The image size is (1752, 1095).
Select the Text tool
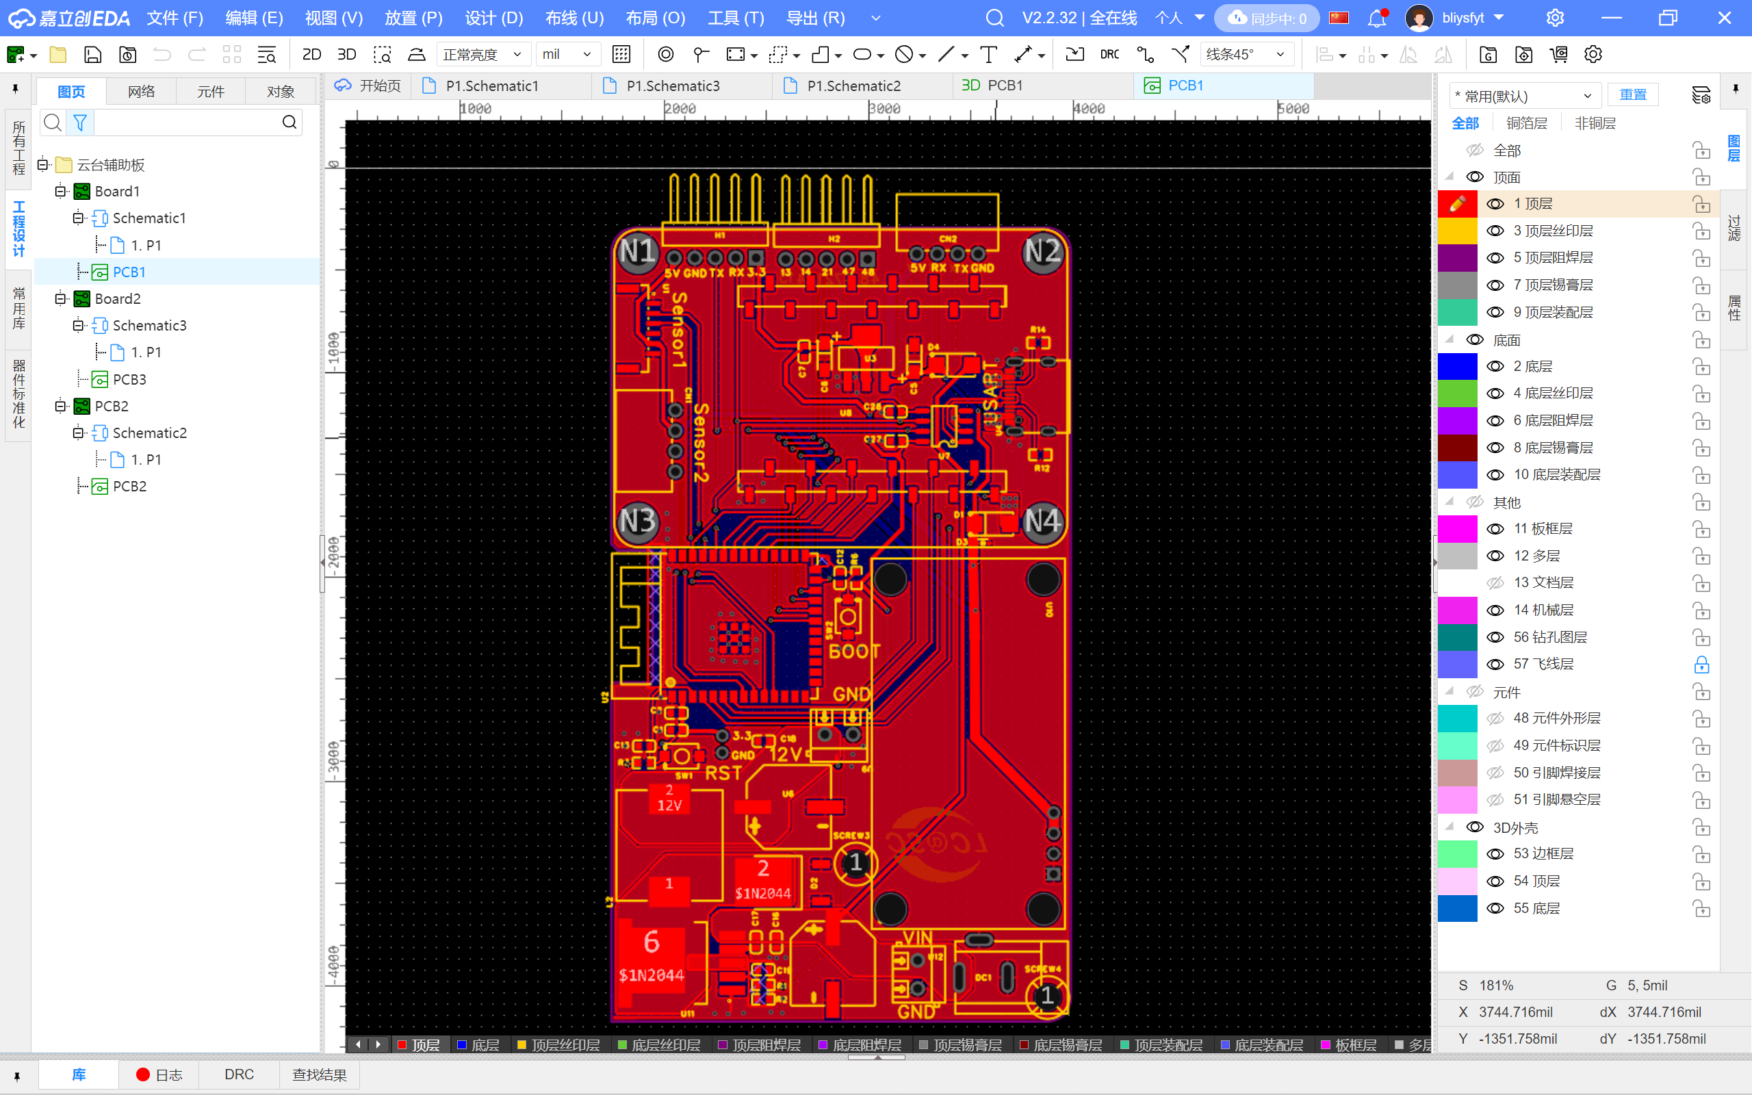click(988, 54)
